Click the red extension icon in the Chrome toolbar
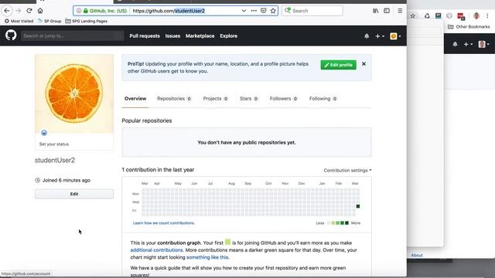This screenshot has height=278, width=495. (461, 16)
